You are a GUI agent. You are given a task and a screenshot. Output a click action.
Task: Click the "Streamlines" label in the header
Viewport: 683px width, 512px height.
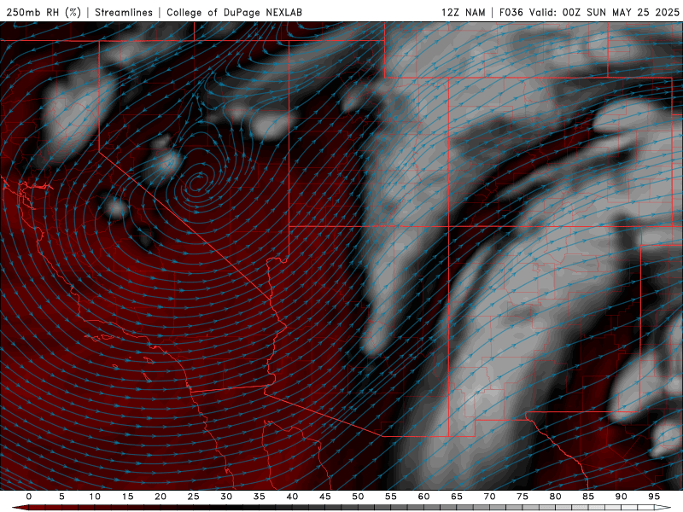pos(124,12)
